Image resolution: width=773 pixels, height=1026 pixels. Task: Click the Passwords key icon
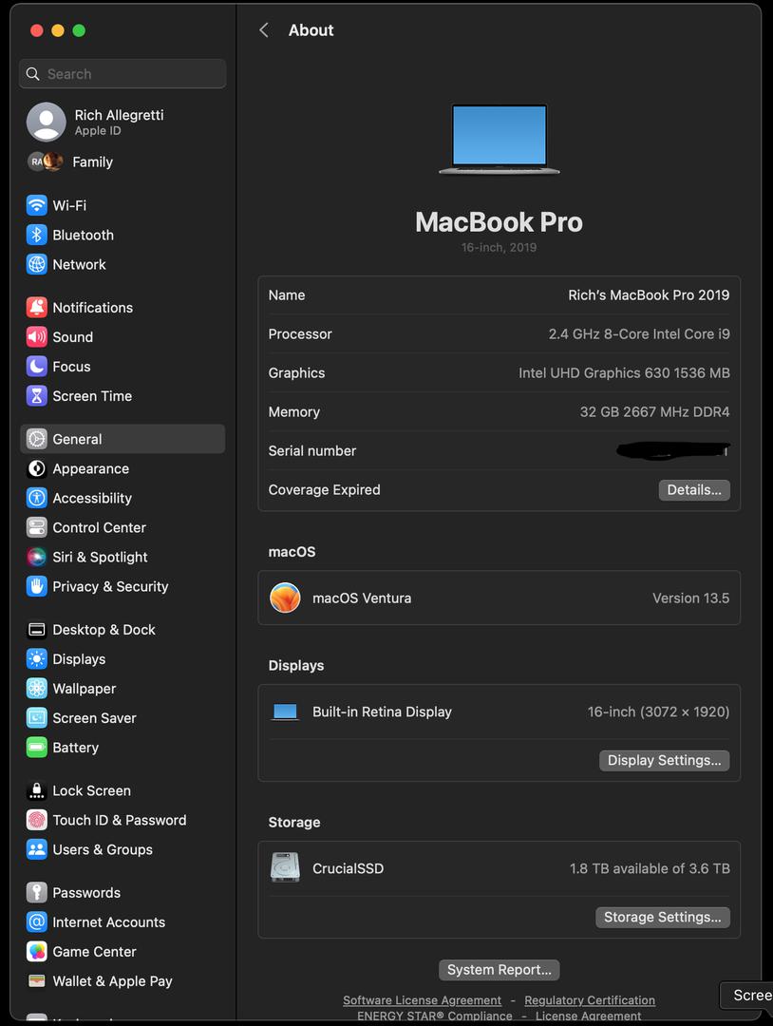tap(37, 892)
